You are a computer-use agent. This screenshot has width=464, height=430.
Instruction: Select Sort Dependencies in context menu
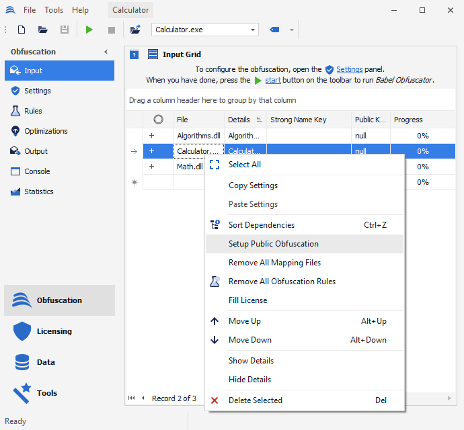tap(262, 225)
